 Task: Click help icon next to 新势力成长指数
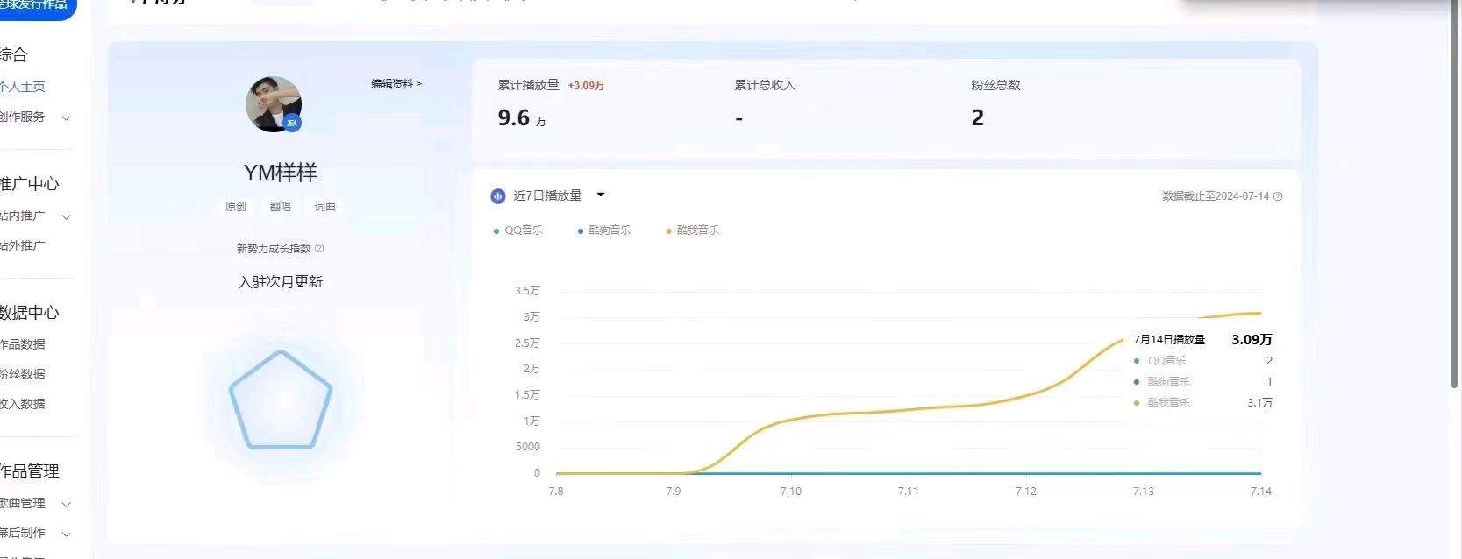tap(319, 249)
